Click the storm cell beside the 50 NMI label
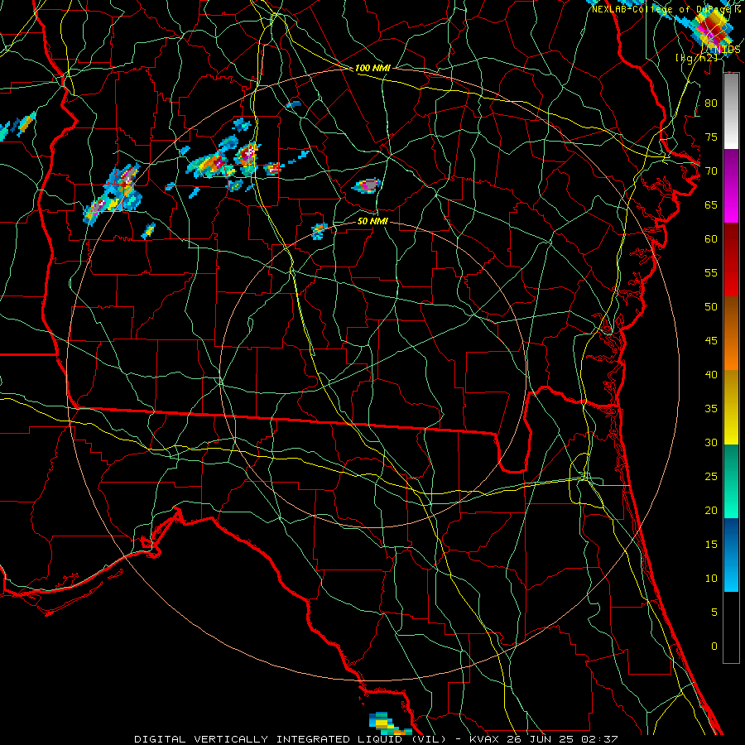The image size is (745, 745). coord(320,230)
